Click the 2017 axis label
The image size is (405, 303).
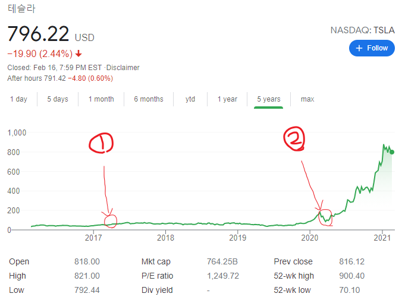[x=93, y=238]
